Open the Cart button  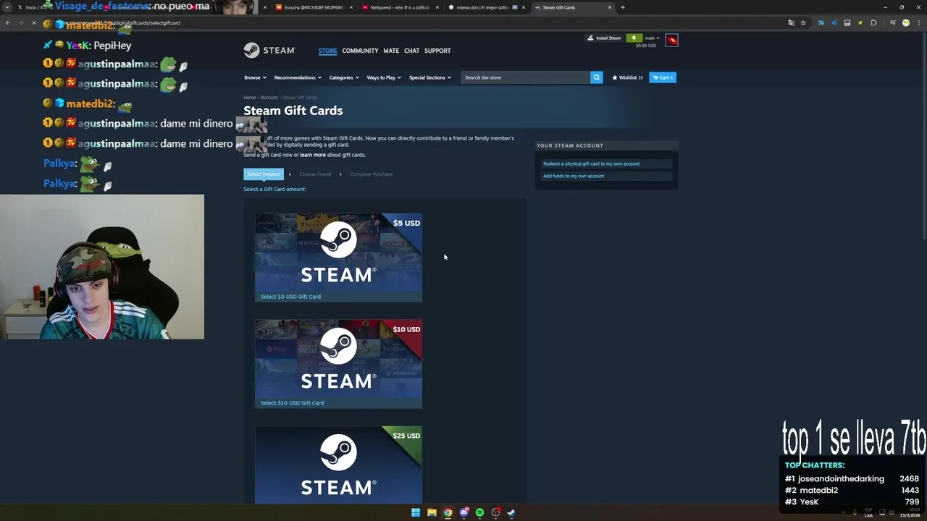tap(663, 77)
